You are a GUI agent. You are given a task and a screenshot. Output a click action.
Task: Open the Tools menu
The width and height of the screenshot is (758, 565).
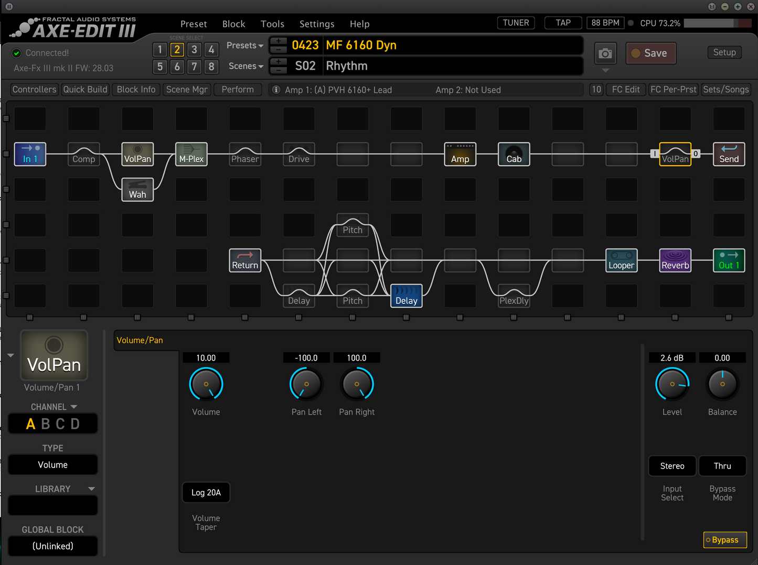[272, 24]
